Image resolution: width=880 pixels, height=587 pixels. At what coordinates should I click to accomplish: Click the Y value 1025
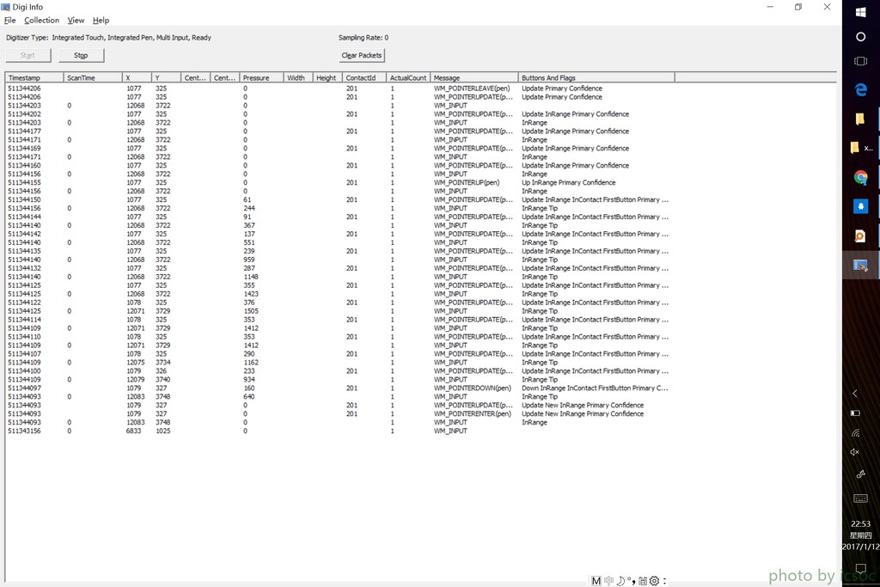pyautogui.click(x=163, y=431)
